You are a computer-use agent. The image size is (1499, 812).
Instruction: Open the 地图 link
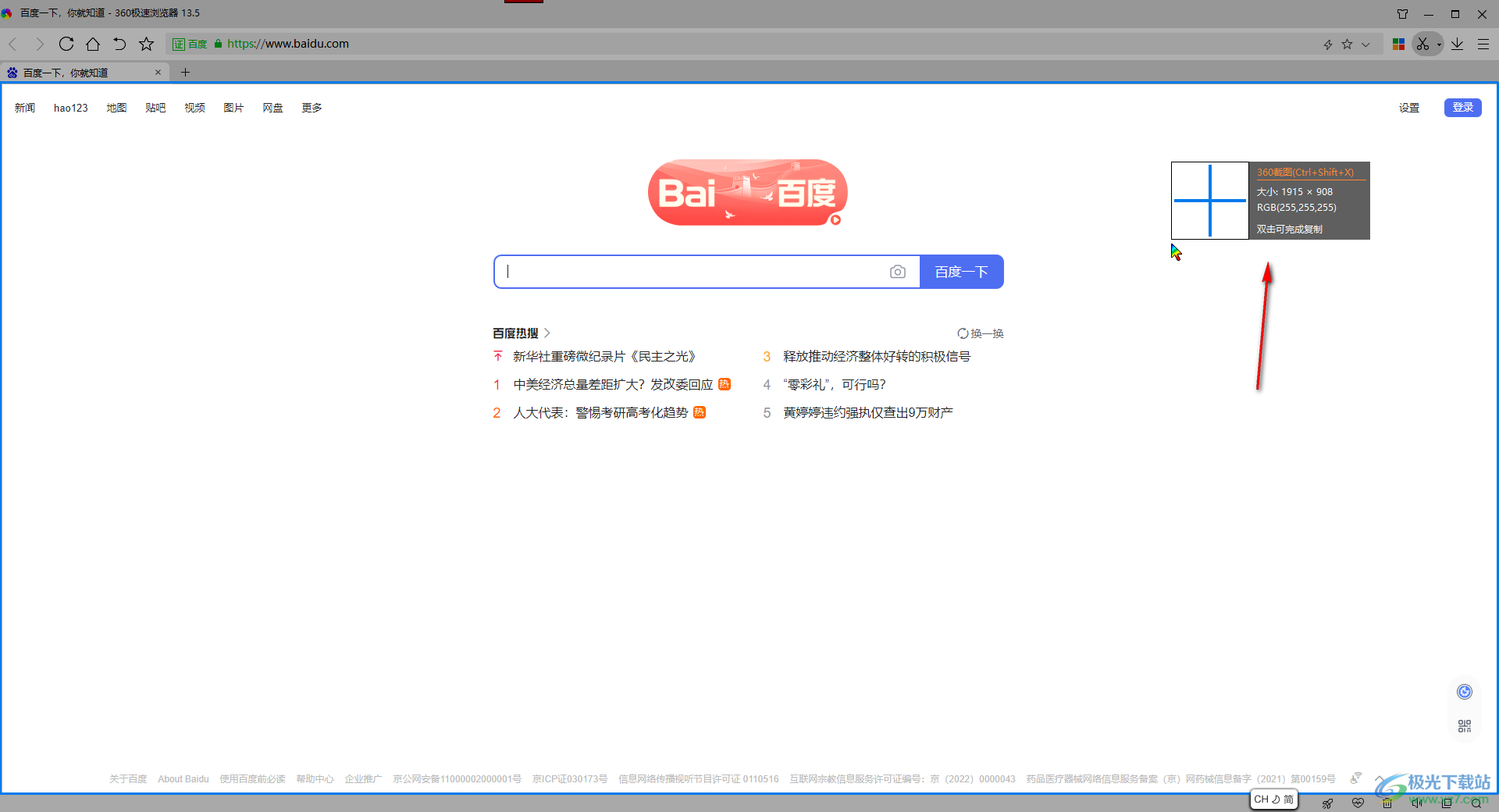[x=116, y=108]
